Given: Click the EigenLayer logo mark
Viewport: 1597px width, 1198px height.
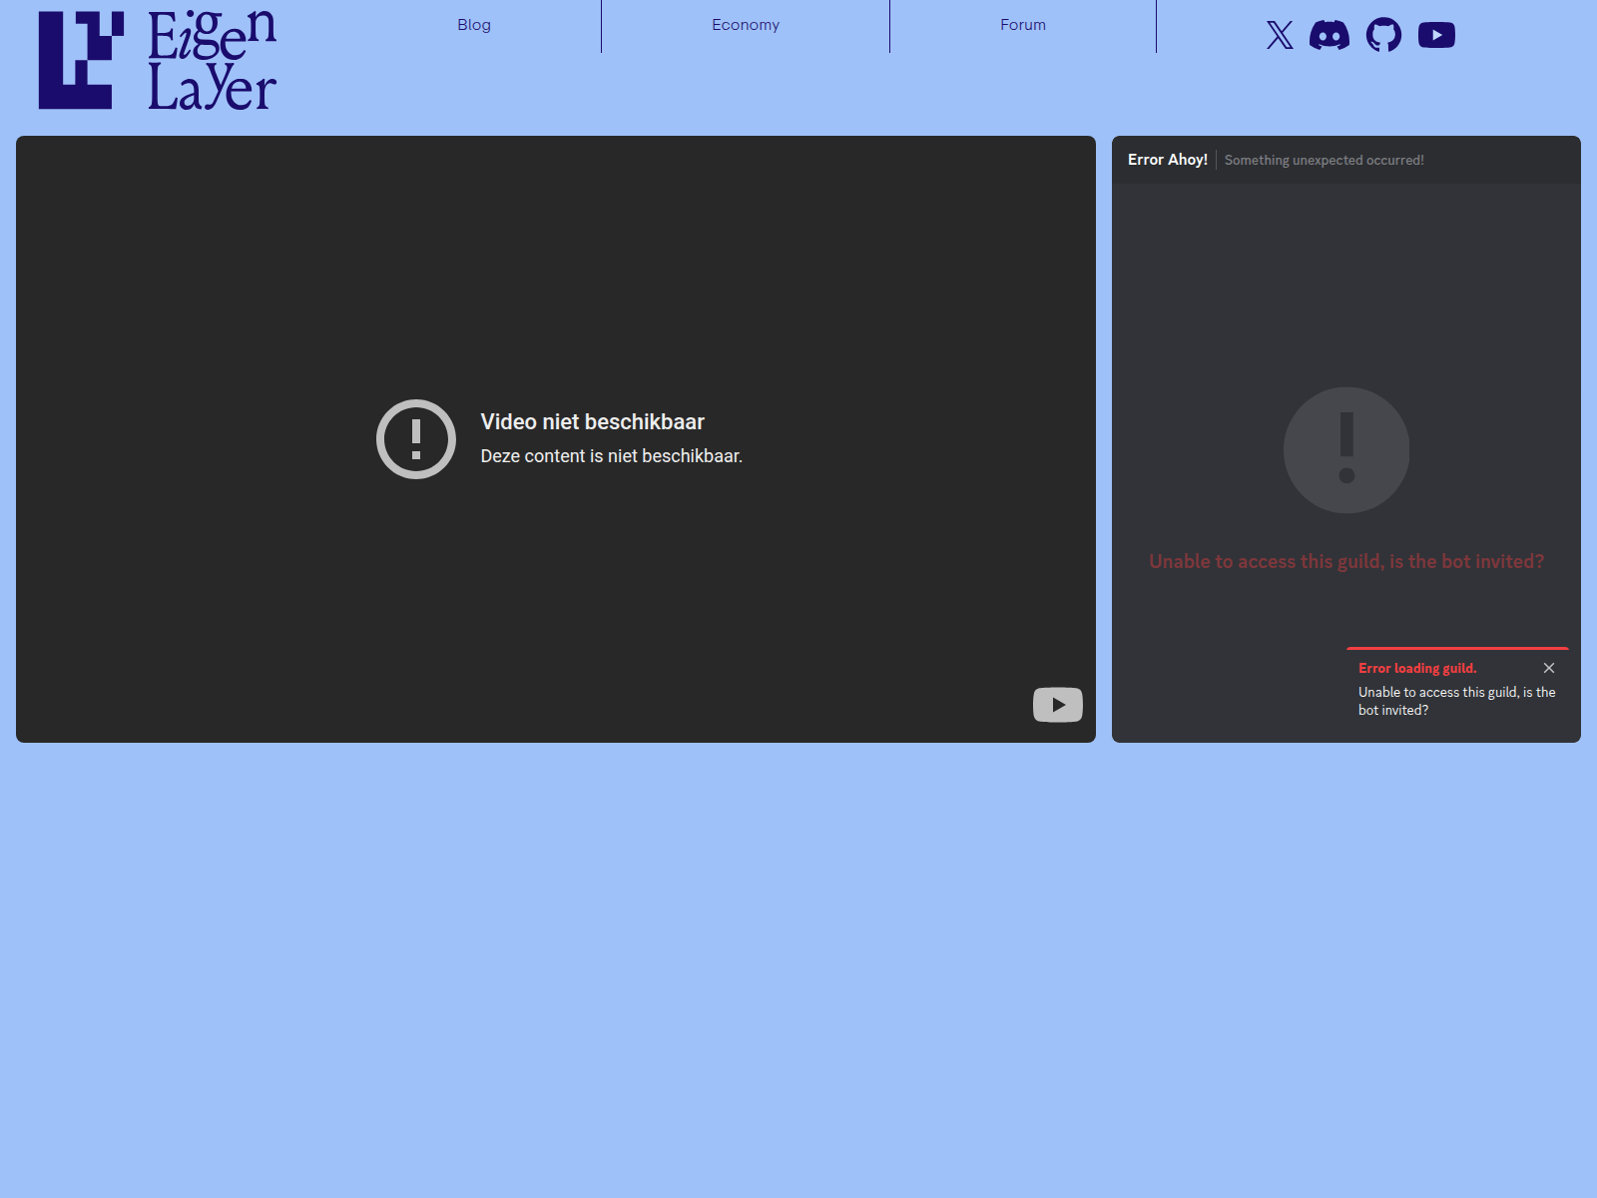Looking at the screenshot, I should [x=75, y=60].
